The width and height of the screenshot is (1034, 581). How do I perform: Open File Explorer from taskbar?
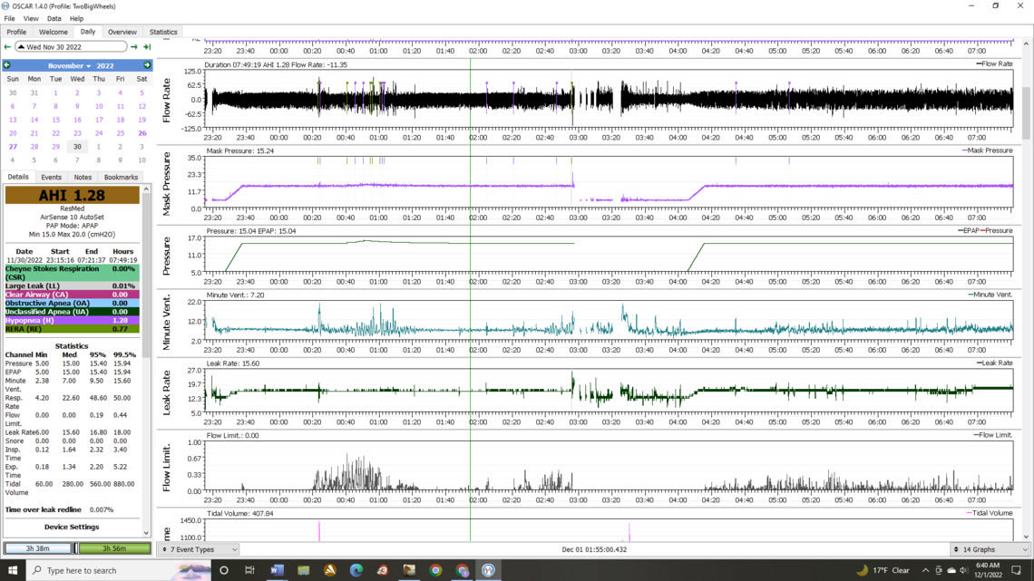pos(304,570)
